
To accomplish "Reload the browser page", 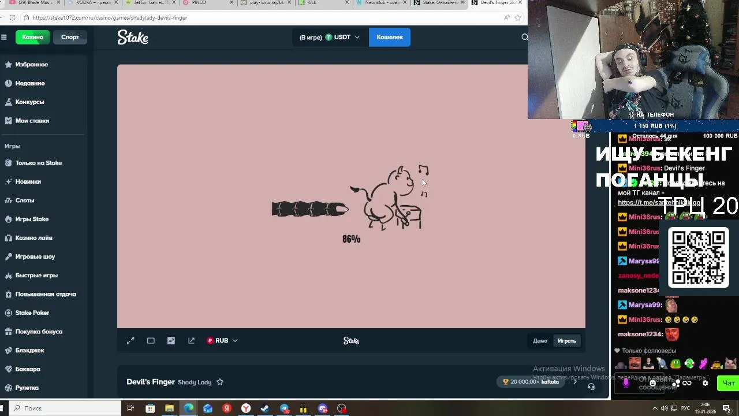I will [x=12, y=17].
